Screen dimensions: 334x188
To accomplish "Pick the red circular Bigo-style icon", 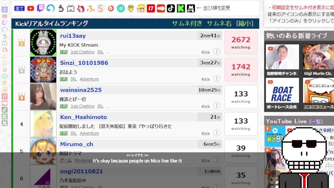I will point(111,8).
